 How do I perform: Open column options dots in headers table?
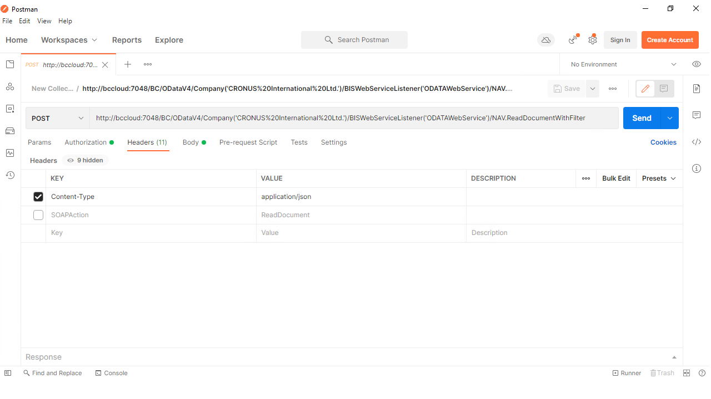point(586,178)
